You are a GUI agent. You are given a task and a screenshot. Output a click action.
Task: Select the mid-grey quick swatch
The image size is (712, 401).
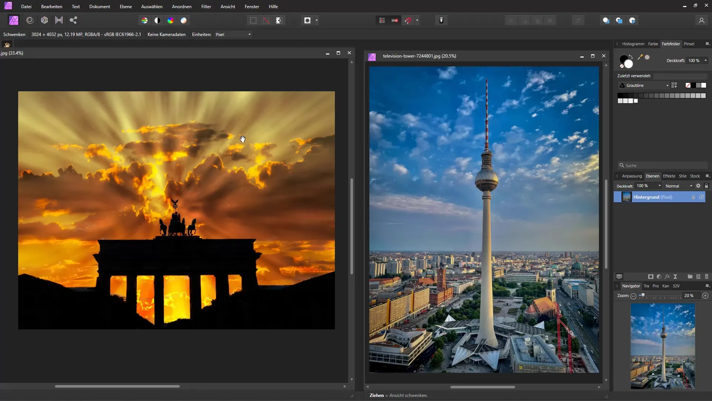pos(698,85)
